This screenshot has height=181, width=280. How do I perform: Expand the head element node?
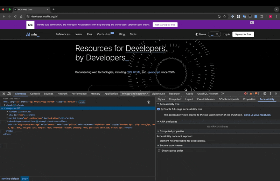click(5, 105)
